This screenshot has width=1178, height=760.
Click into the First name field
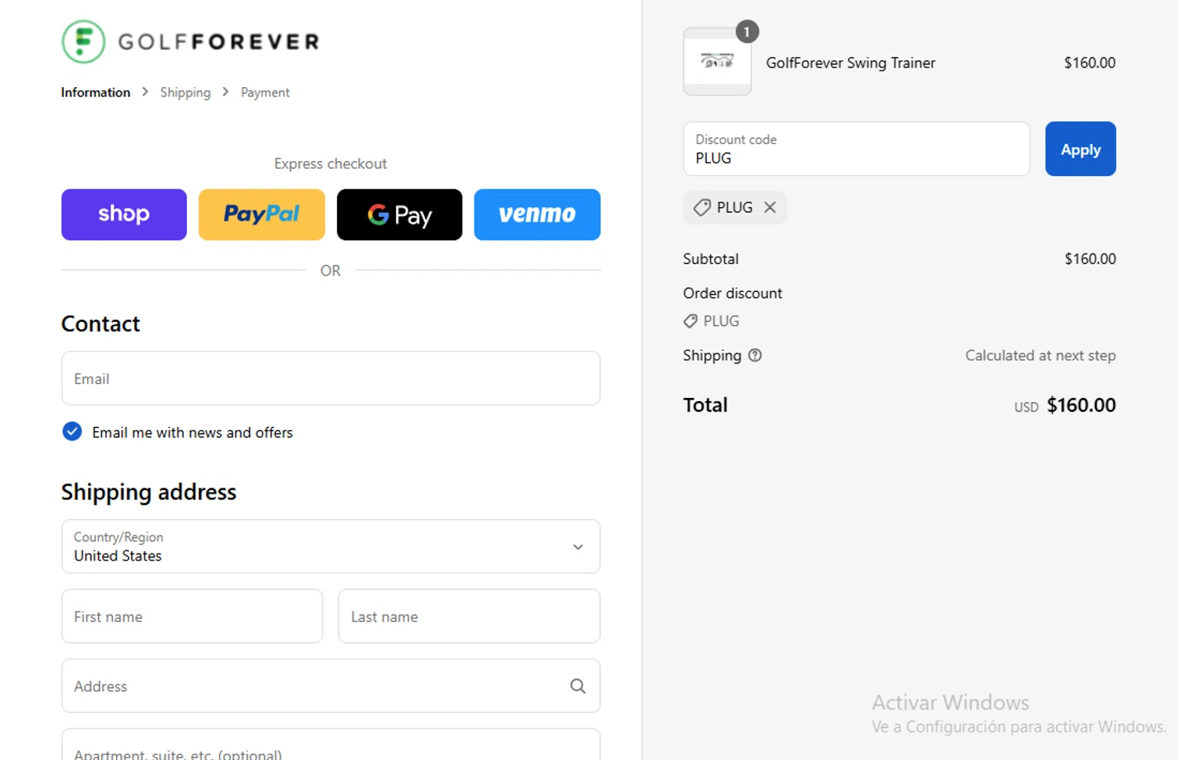[x=192, y=616]
